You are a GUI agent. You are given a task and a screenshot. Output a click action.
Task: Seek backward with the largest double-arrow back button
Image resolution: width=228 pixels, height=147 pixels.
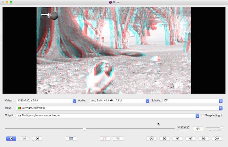[x=151, y=139]
